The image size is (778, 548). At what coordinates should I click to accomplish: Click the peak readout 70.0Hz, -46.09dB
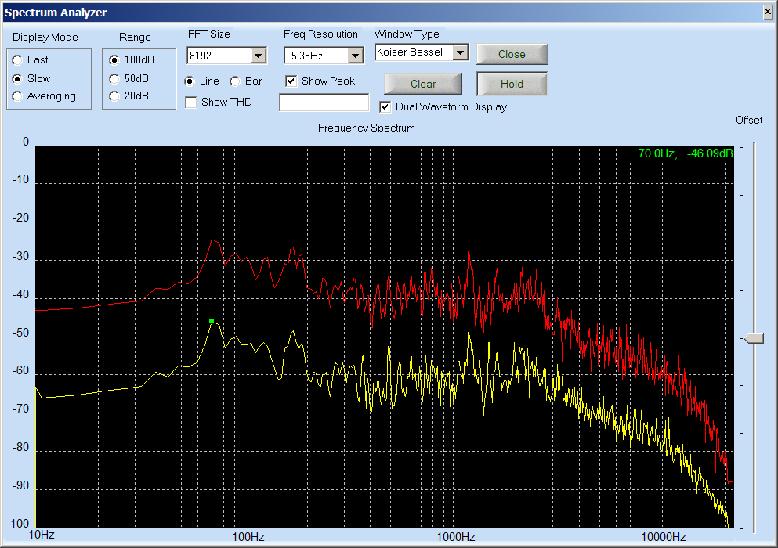tap(686, 153)
